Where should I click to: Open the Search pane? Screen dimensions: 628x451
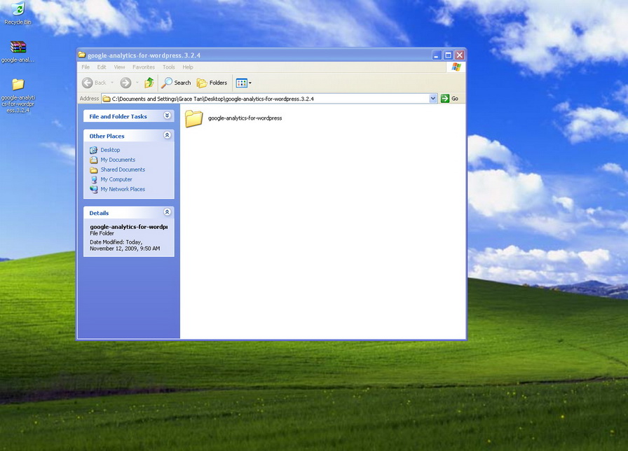click(x=176, y=83)
